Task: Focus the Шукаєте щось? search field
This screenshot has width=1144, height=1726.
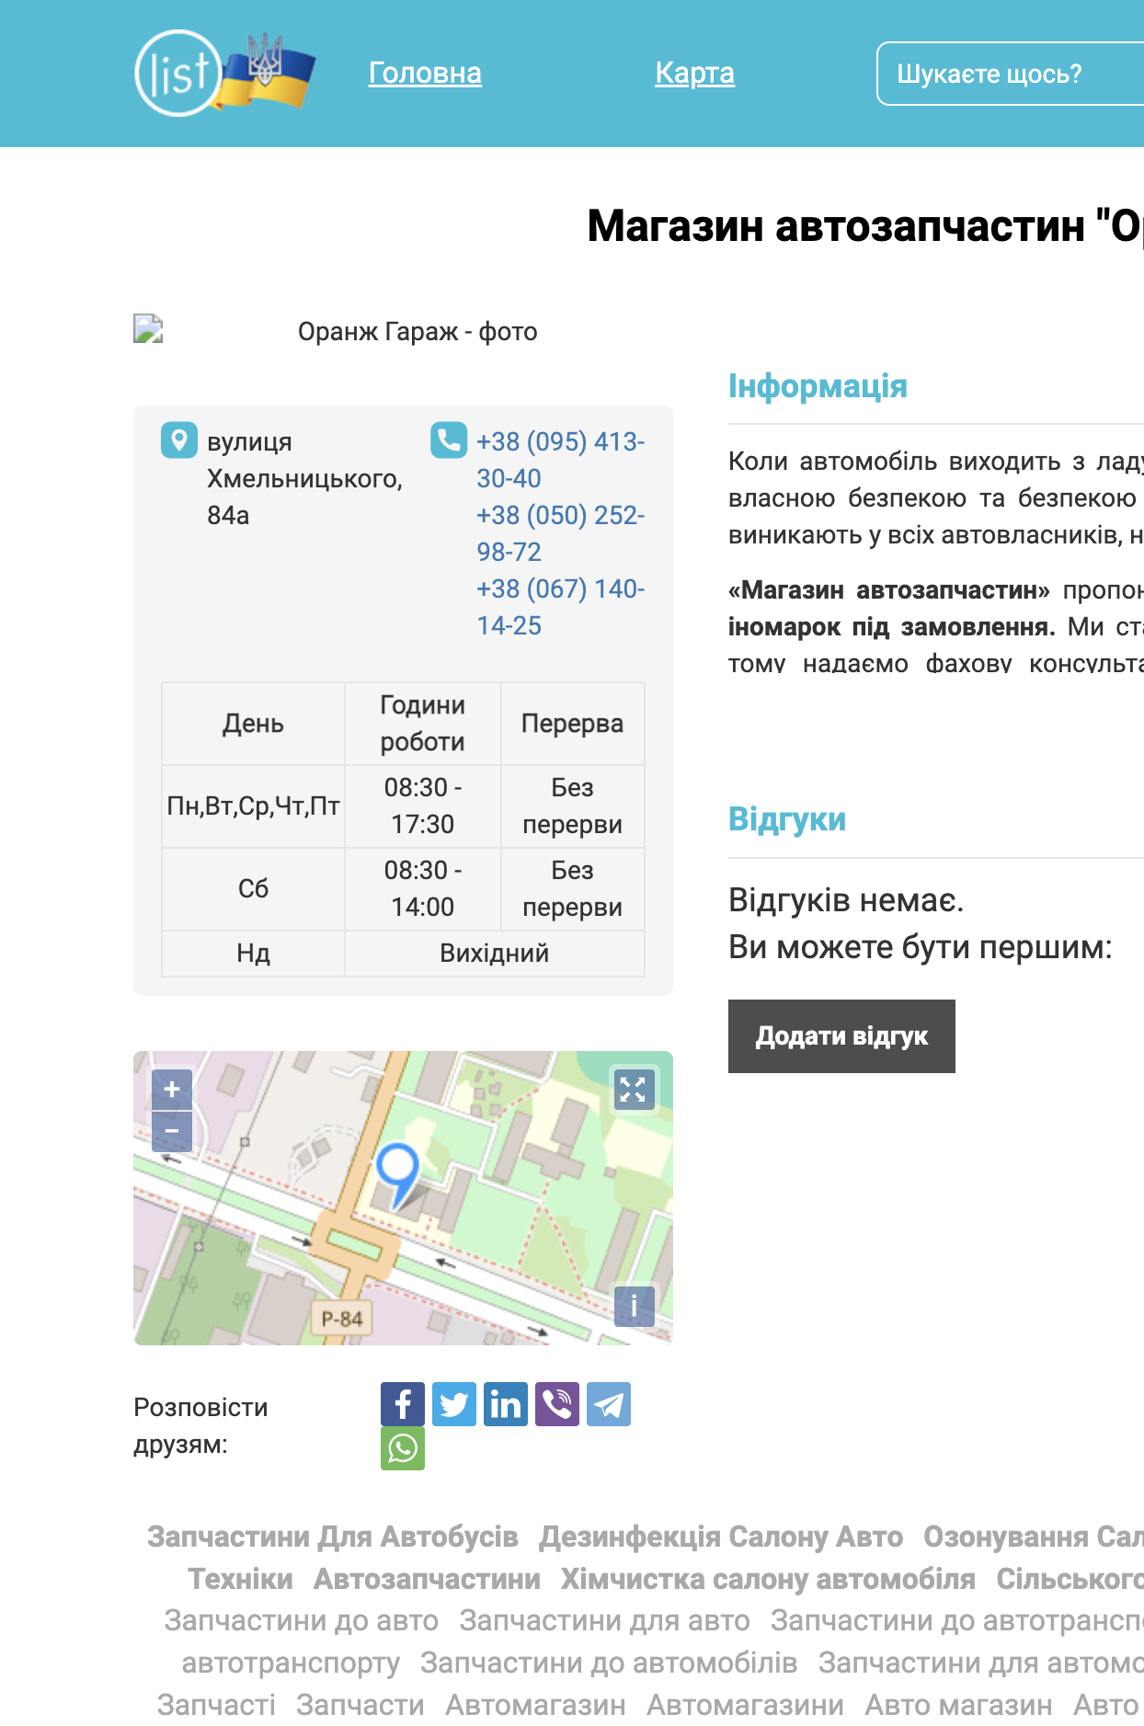Action: [1011, 74]
